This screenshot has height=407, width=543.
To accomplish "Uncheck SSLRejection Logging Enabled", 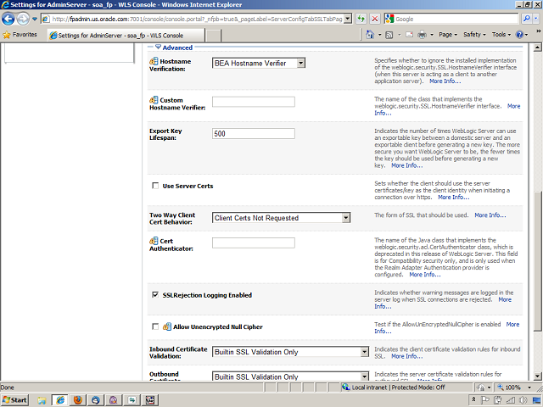I will coord(154,295).
